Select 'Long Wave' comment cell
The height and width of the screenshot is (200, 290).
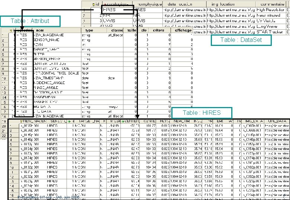click(271, 26)
